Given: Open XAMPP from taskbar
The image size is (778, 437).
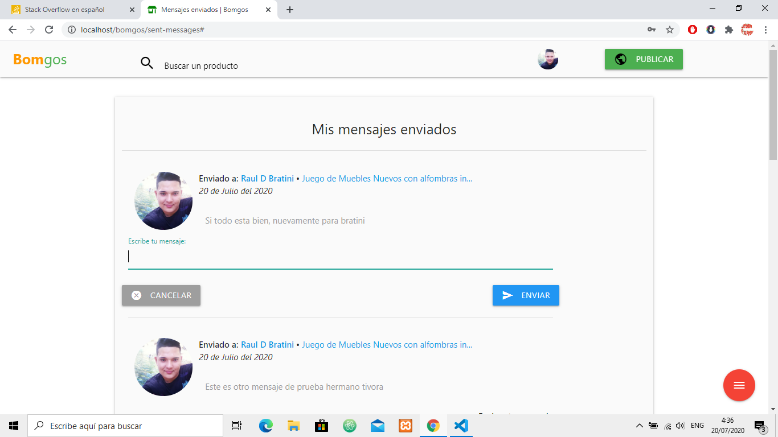Looking at the screenshot, I should coord(406,426).
